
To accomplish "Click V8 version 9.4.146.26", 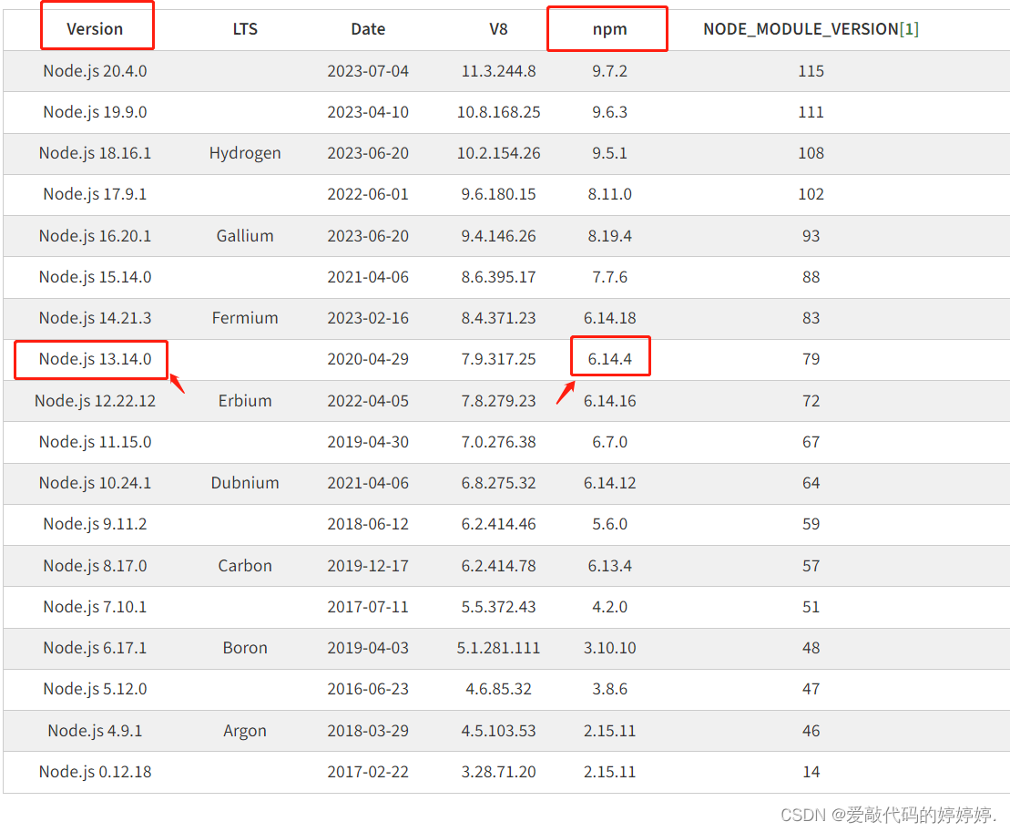I will point(498,236).
